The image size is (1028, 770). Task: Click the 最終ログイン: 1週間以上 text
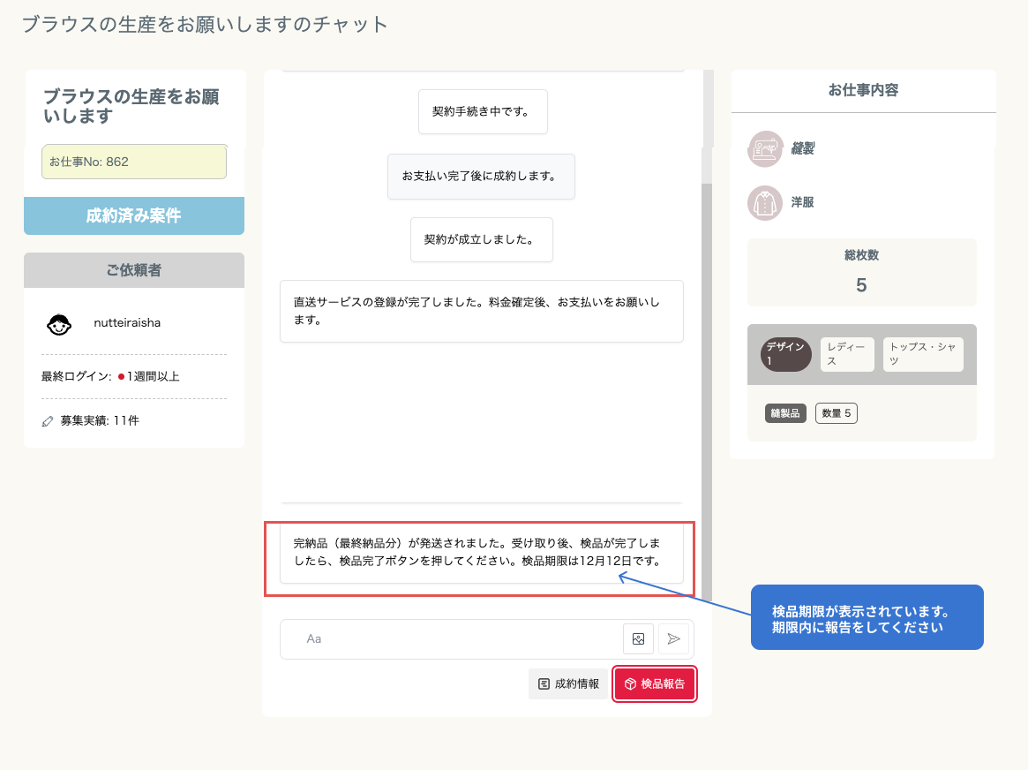click(x=110, y=376)
